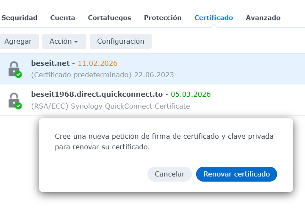The height and width of the screenshot is (210, 305).
Task: Open the Avanzado tab
Action: coord(263,18)
